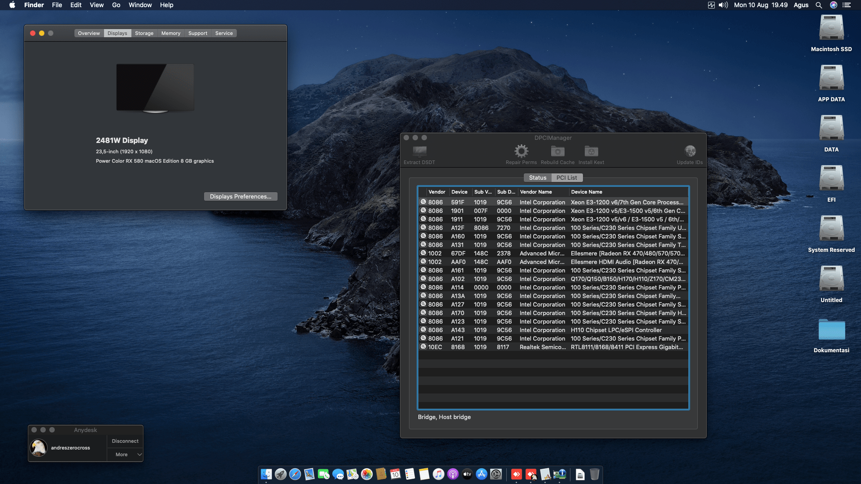Open App Store from the Dock
Viewport: 861px width, 484px height.
(x=482, y=474)
